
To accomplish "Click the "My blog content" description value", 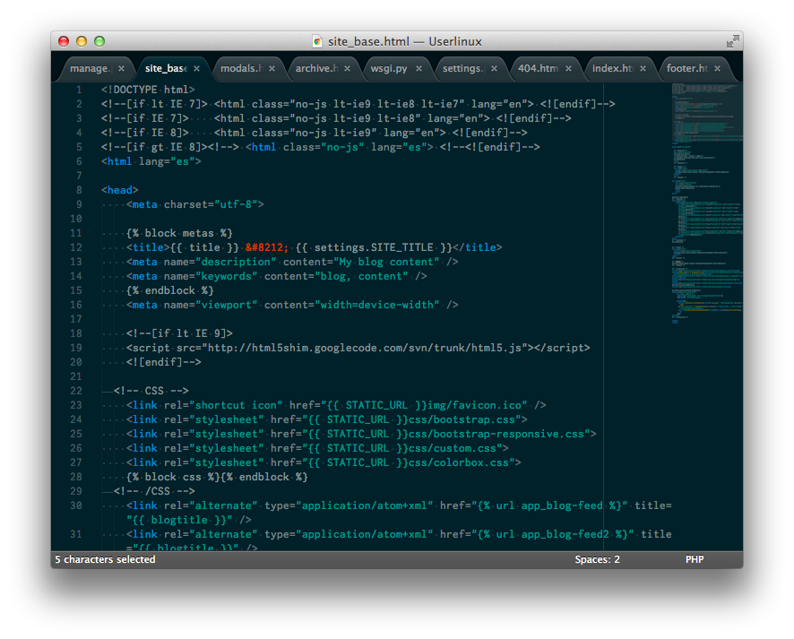I will click(x=386, y=262).
